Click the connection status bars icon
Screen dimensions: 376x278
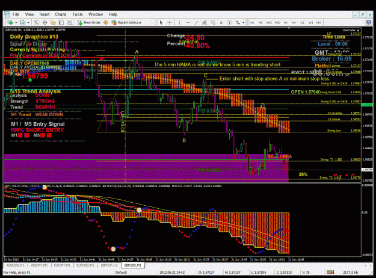click(330, 272)
